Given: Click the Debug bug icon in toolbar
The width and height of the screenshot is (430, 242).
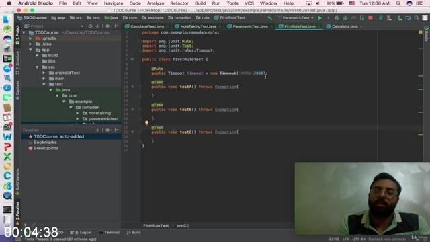Looking at the screenshot, I should (x=337, y=18).
